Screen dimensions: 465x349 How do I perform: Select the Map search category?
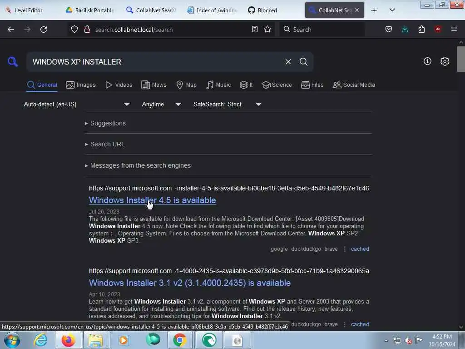[186, 85]
